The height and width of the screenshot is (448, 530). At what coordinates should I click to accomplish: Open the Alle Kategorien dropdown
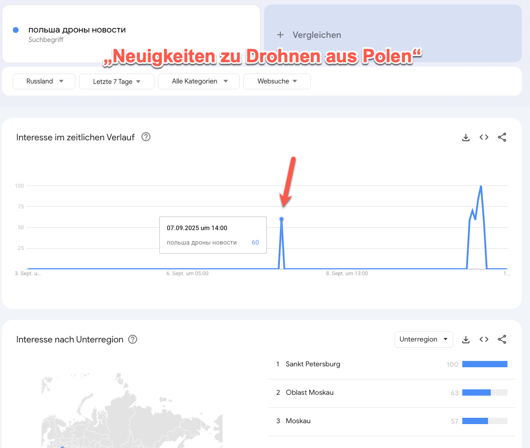coord(199,82)
